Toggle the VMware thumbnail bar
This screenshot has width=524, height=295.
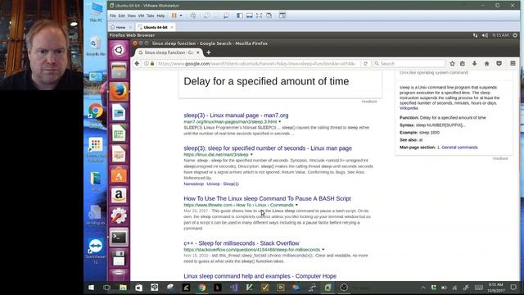(x=249, y=16)
